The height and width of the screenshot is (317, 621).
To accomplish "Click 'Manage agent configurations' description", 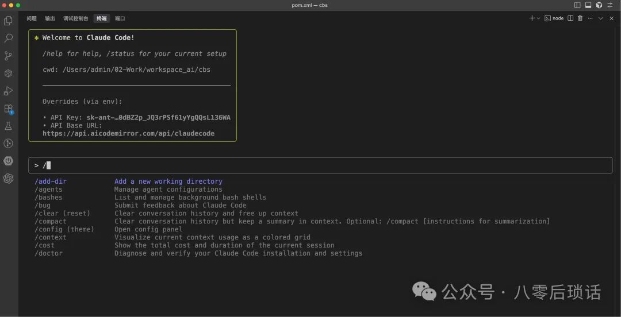I will click(x=168, y=190).
